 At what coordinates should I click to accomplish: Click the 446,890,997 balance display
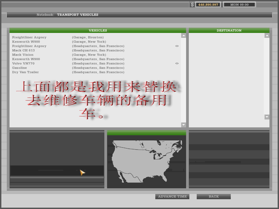pyautogui.click(x=208, y=5)
